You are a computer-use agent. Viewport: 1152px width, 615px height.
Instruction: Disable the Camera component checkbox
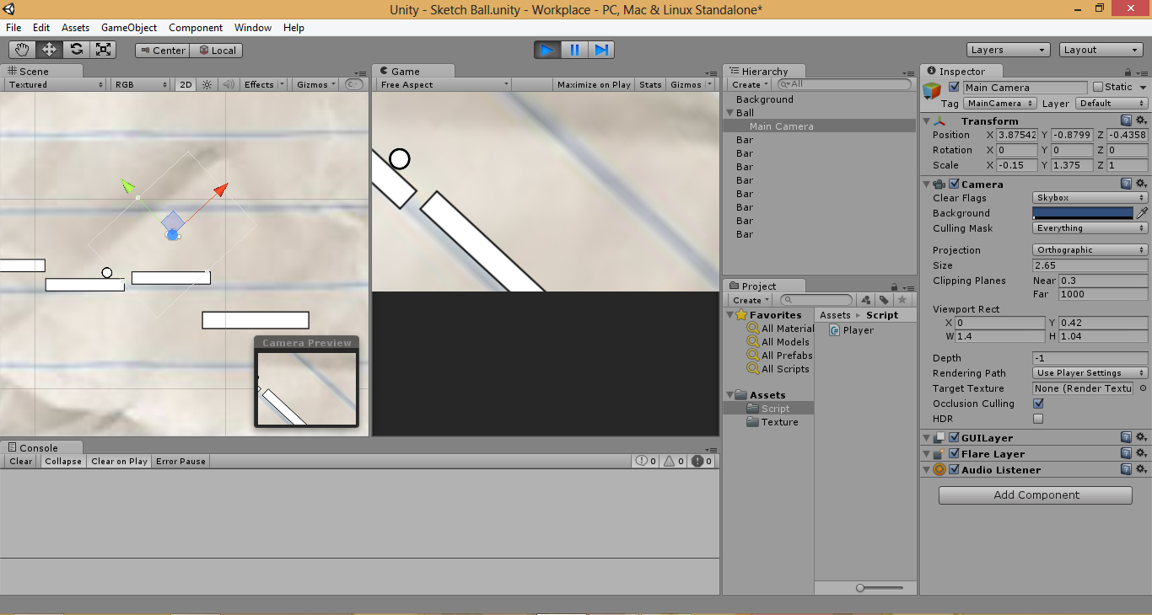point(954,184)
